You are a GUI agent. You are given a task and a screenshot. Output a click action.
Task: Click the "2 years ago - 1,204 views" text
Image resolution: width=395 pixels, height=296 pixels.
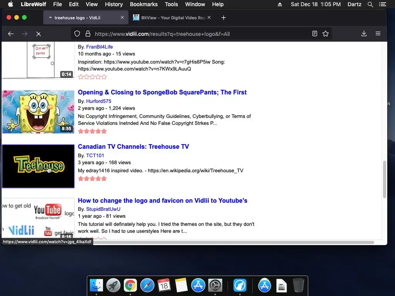pyautogui.click(x=106, y=108)
